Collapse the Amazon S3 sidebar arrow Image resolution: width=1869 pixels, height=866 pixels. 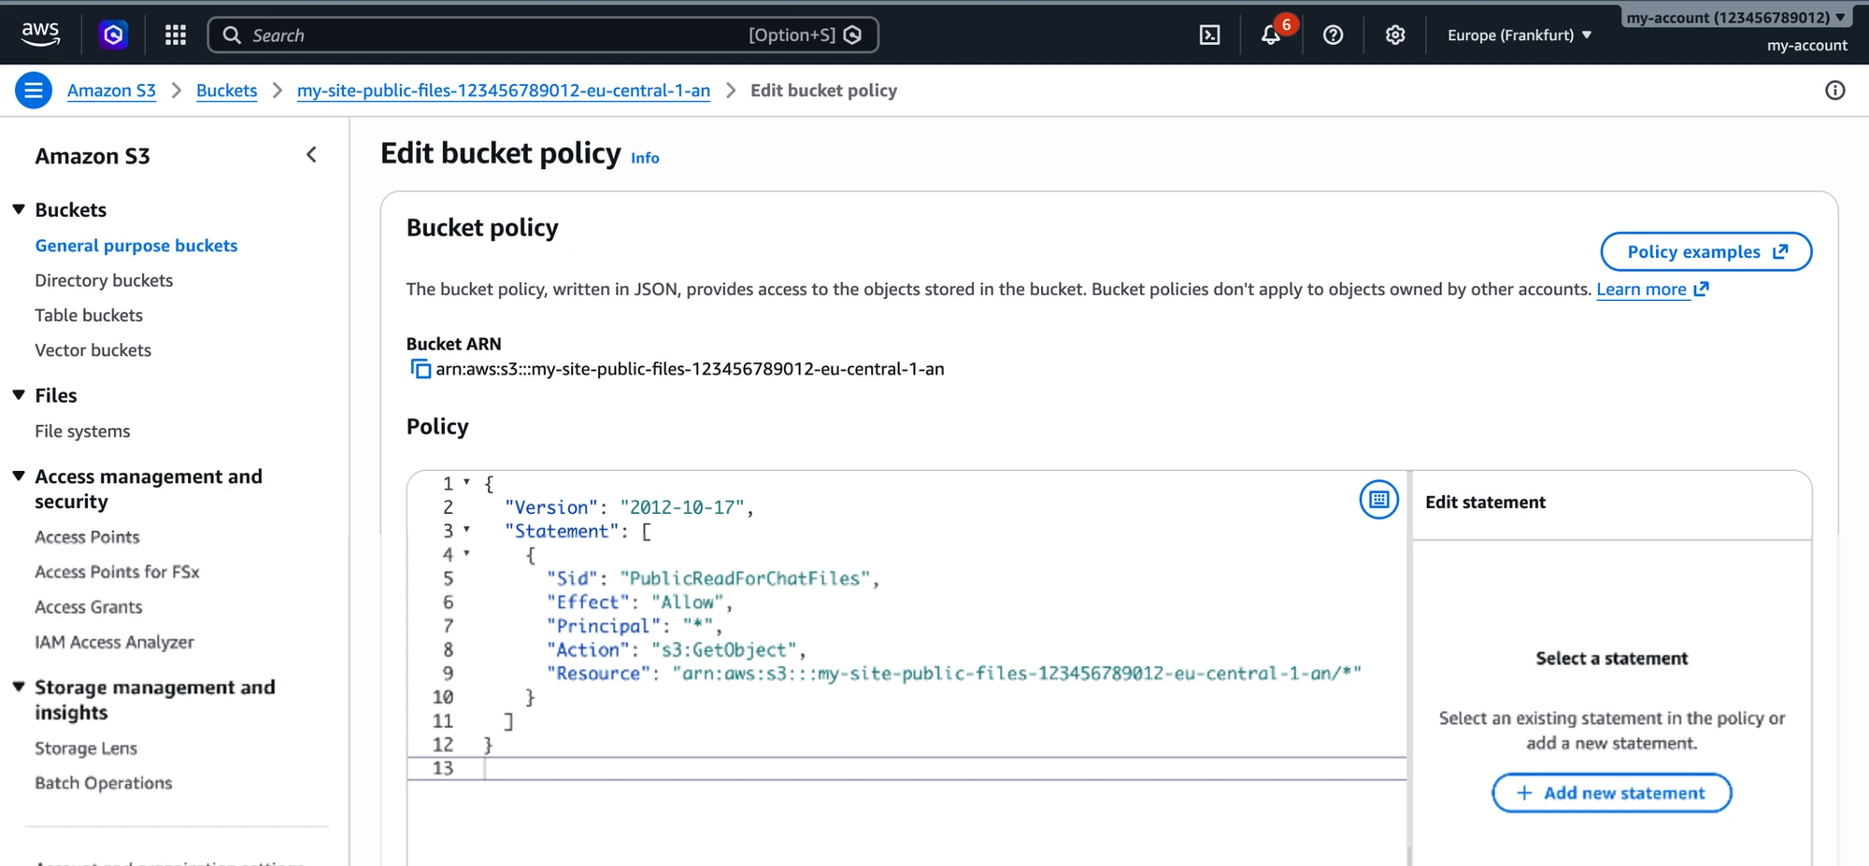[x=312, y=155]
